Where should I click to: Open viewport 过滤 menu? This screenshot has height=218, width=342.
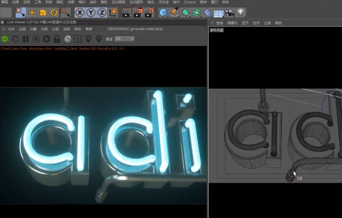click(267, 23)
